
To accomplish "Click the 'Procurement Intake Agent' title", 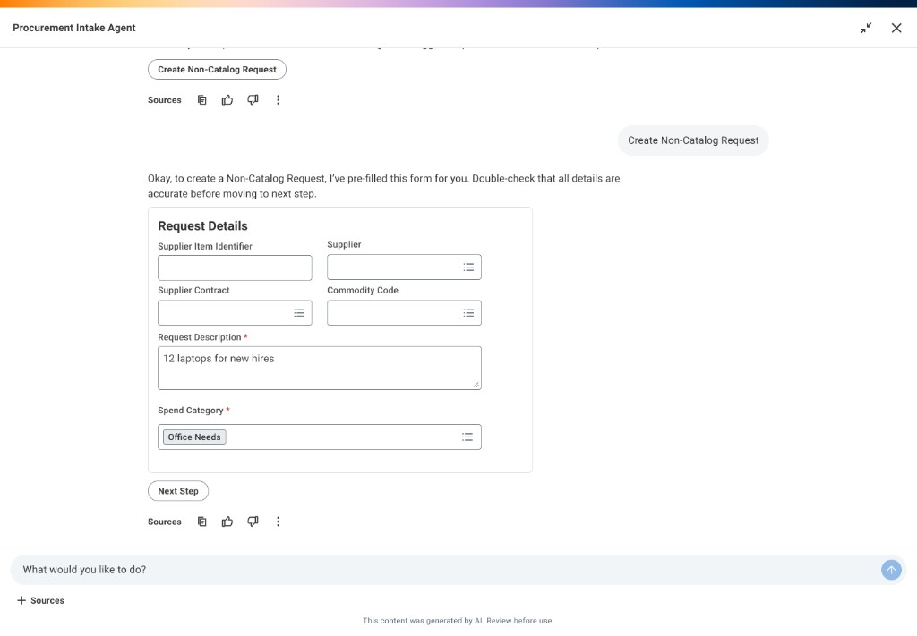I will [x=74, y=28].
